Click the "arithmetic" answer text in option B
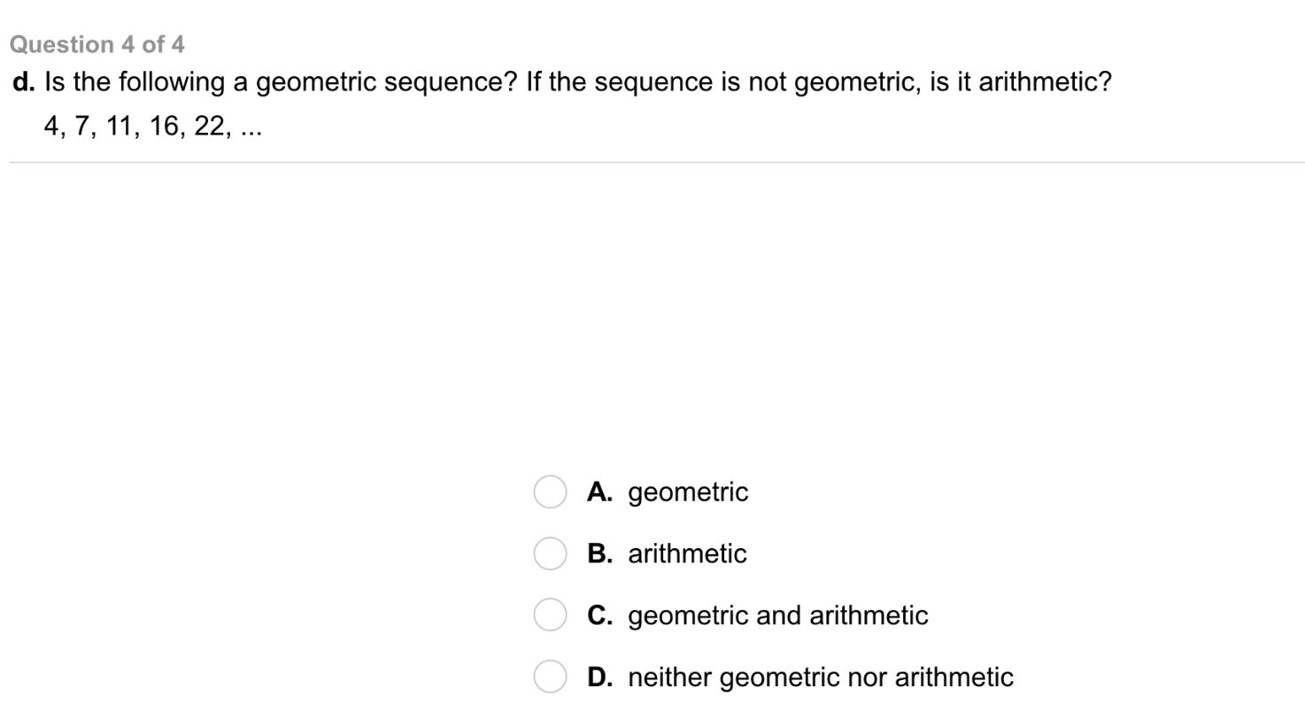 point(687,554)
